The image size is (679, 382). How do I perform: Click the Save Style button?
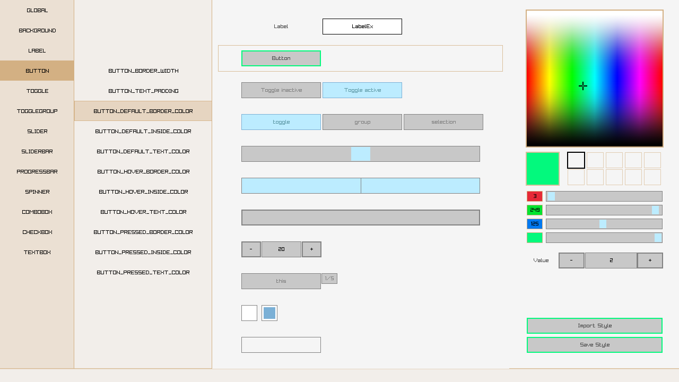click(x=595, y=345)
